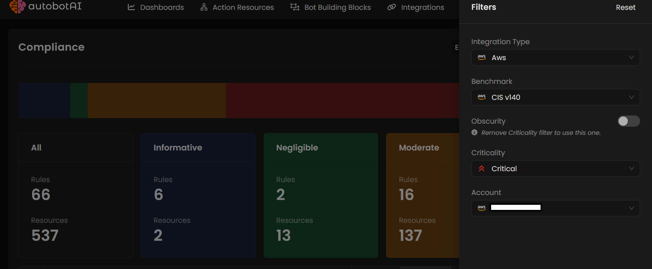Click the red bar segment
Screen dimensions: 652x269
pyautogui.click(x=343, y=101)
